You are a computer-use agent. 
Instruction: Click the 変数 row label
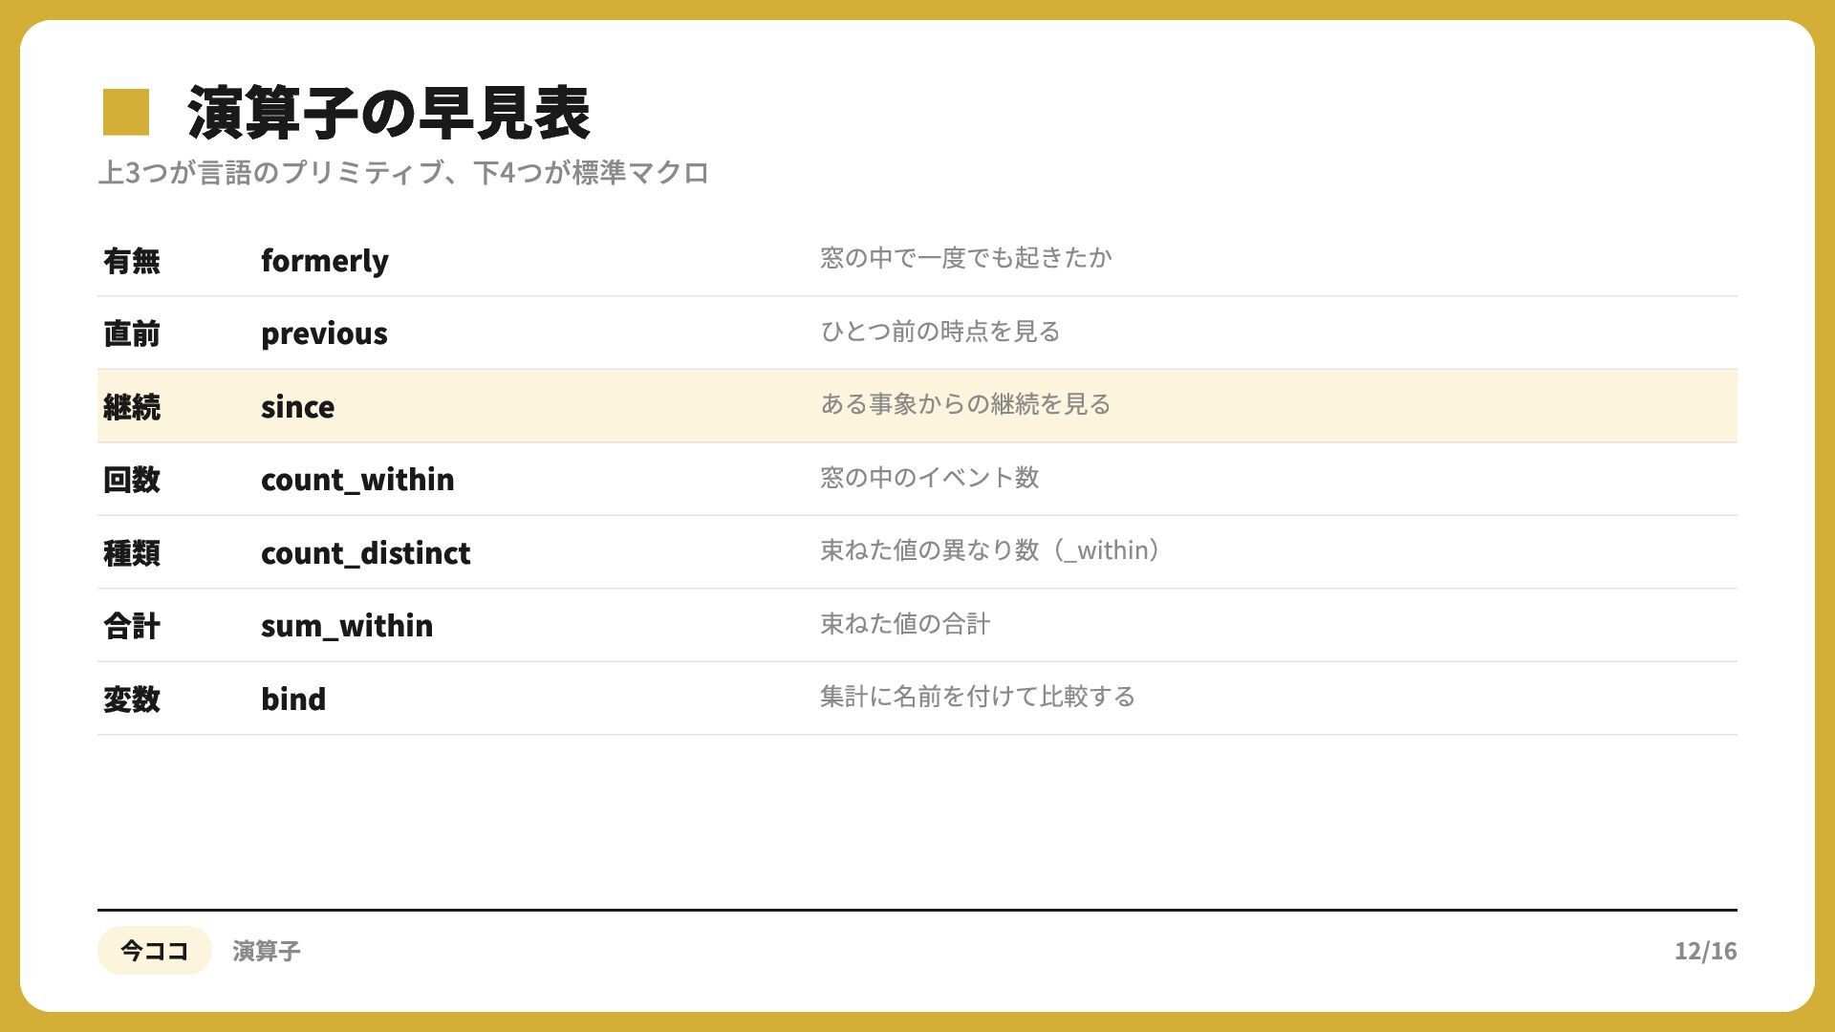(132, 699)
